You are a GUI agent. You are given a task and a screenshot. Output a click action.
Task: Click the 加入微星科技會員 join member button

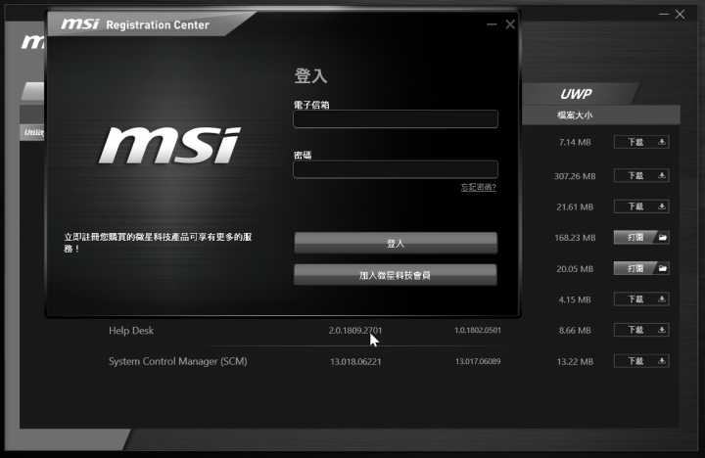396,275
